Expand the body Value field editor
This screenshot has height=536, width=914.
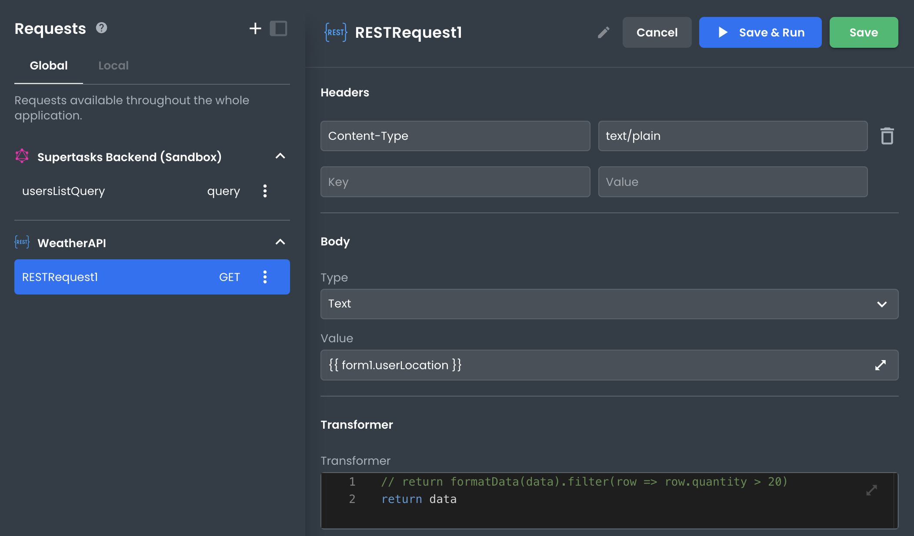880,365
